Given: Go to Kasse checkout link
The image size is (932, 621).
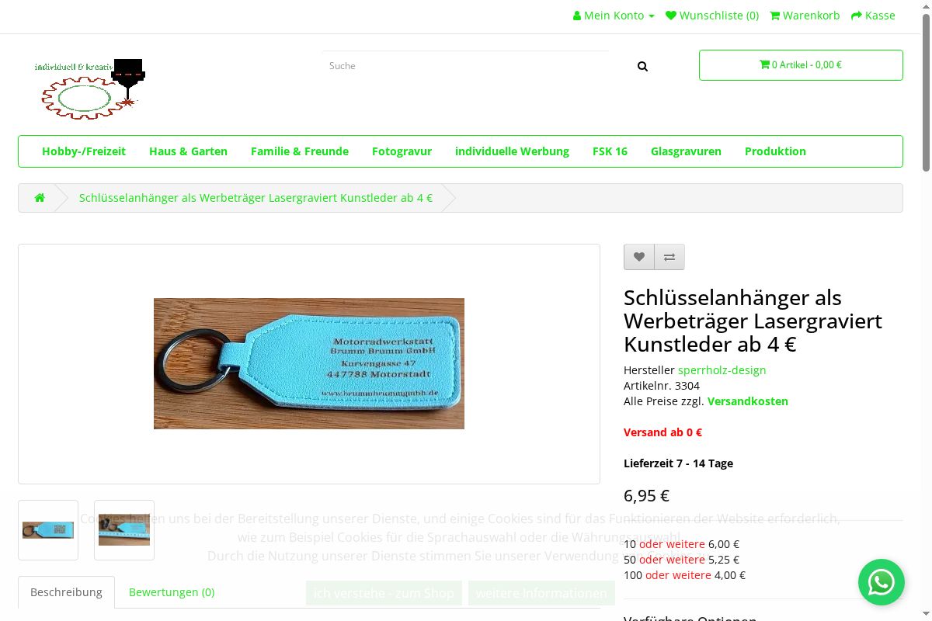Looking at the screenshot, I should tap(873, 16).
